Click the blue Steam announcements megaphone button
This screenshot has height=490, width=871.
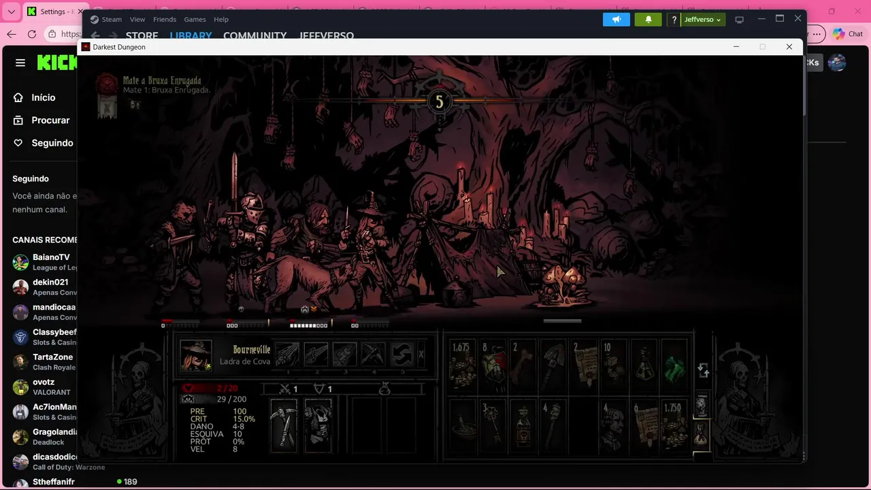[617, 19]
